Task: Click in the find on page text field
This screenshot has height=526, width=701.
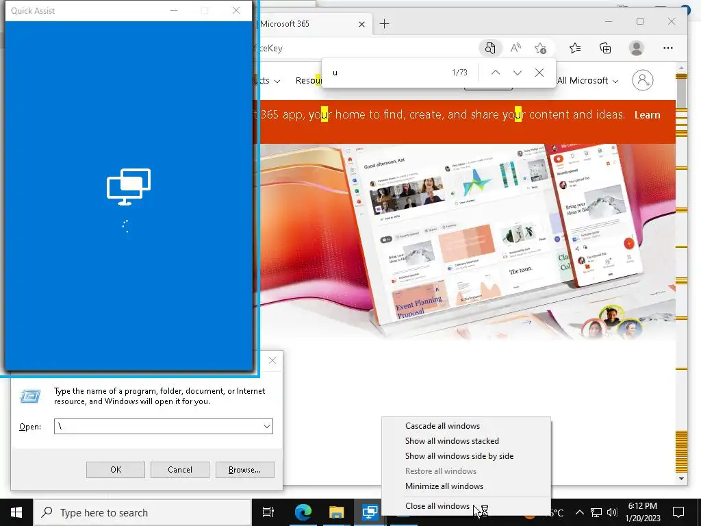Action: [387, 73]
